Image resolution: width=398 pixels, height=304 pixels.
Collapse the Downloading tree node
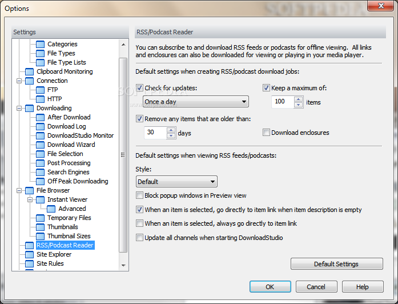coord(19,108)
